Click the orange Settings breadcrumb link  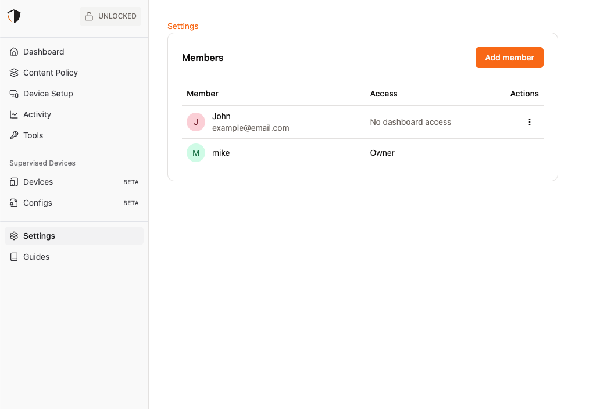pos(183,26)
